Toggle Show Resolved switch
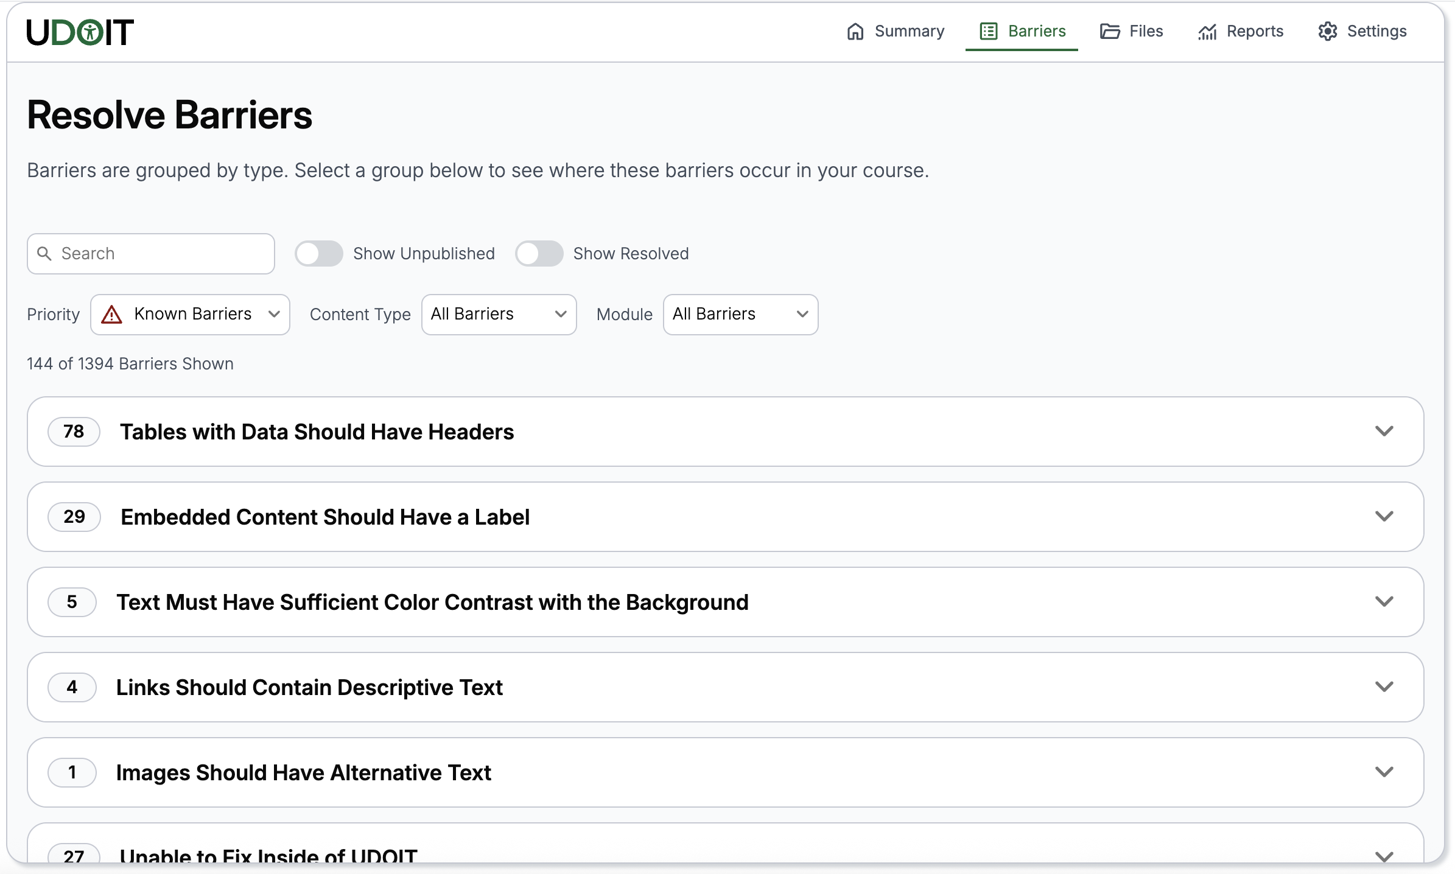This screenshot has width=1455, height=874. coord(539,253)
